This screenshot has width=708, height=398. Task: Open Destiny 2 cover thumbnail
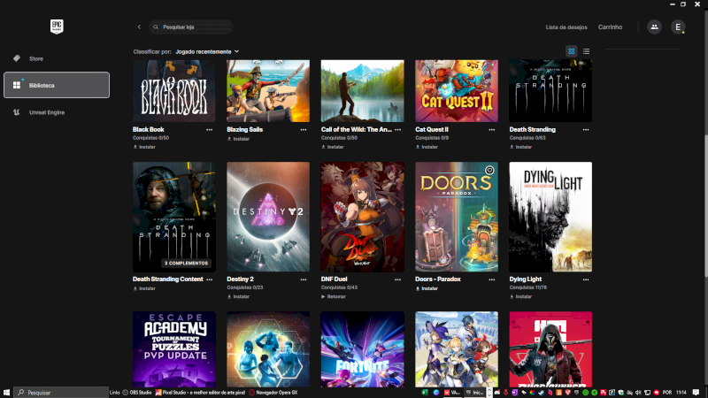tap(268, 217)
